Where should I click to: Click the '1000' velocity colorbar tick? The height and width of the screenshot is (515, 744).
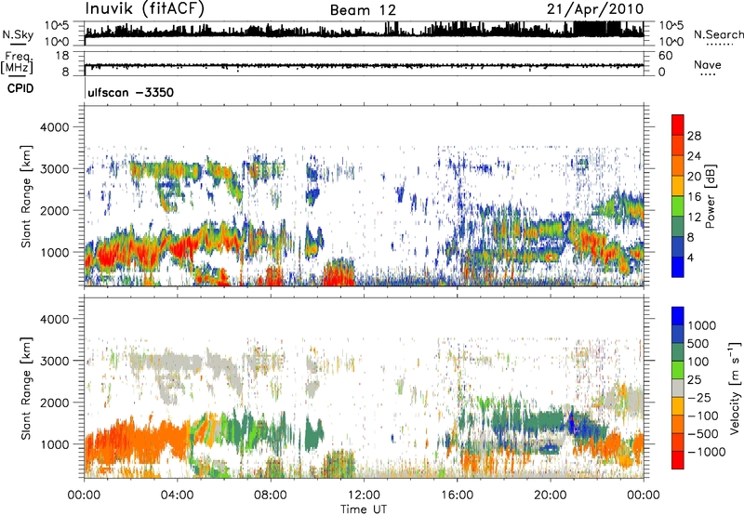tap(702, 325)
